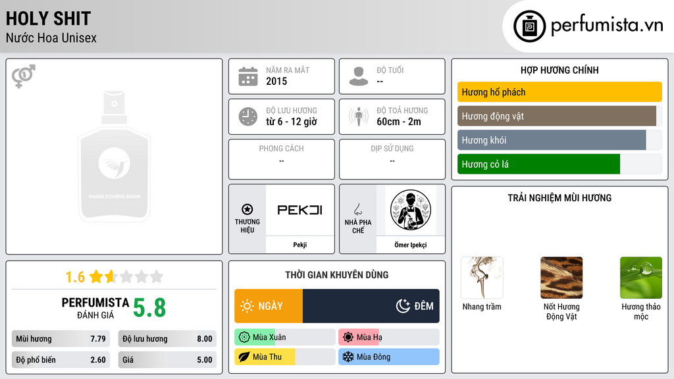Click the leaf icon for Mùa Thu

244,357
